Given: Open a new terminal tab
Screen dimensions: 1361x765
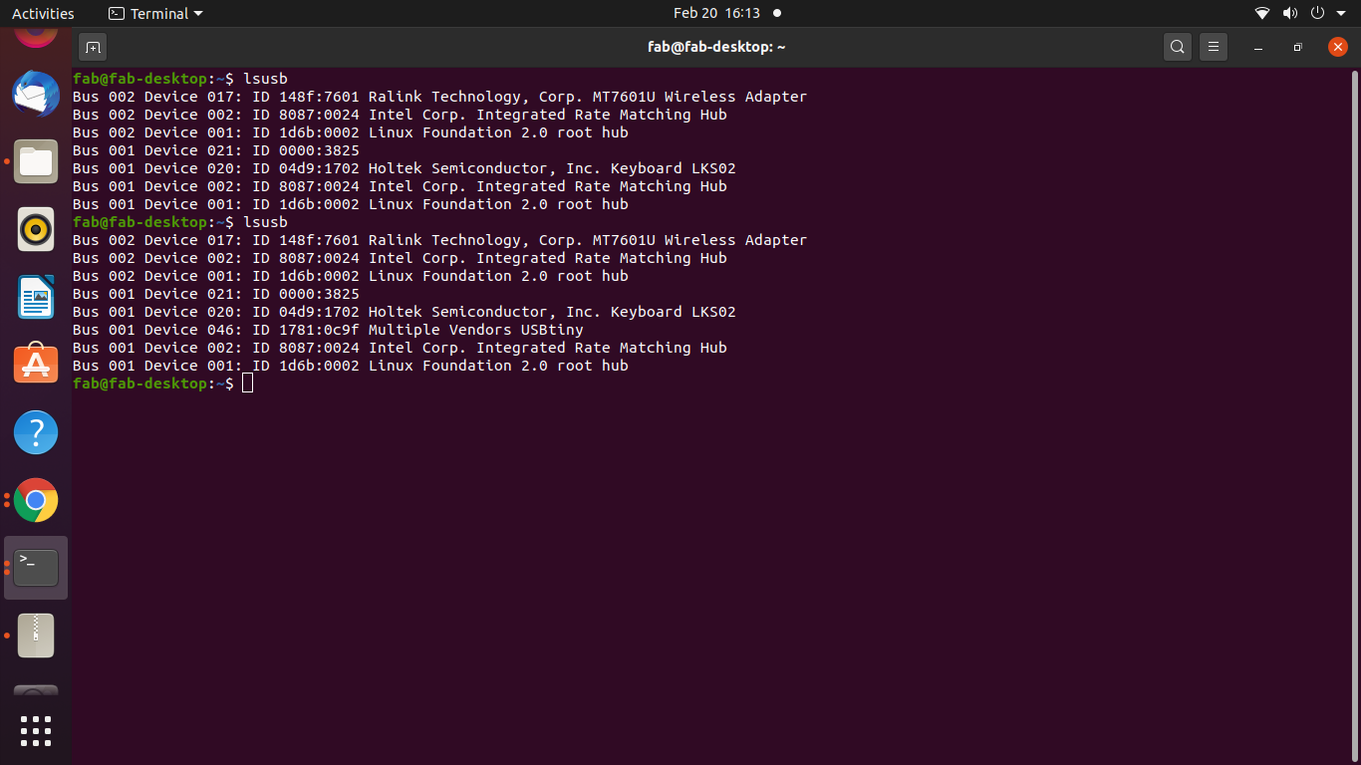Looking at the screenshot, I should [93, 47].
